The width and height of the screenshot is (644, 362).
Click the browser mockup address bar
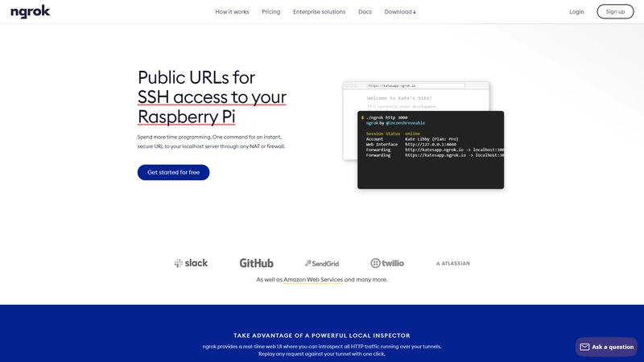pyautogui.click(x=416, y=86)
